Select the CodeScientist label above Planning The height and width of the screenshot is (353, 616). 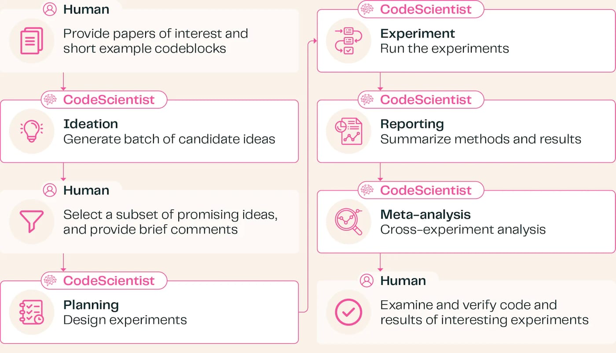pyautogui.click(x=109, y=281)
